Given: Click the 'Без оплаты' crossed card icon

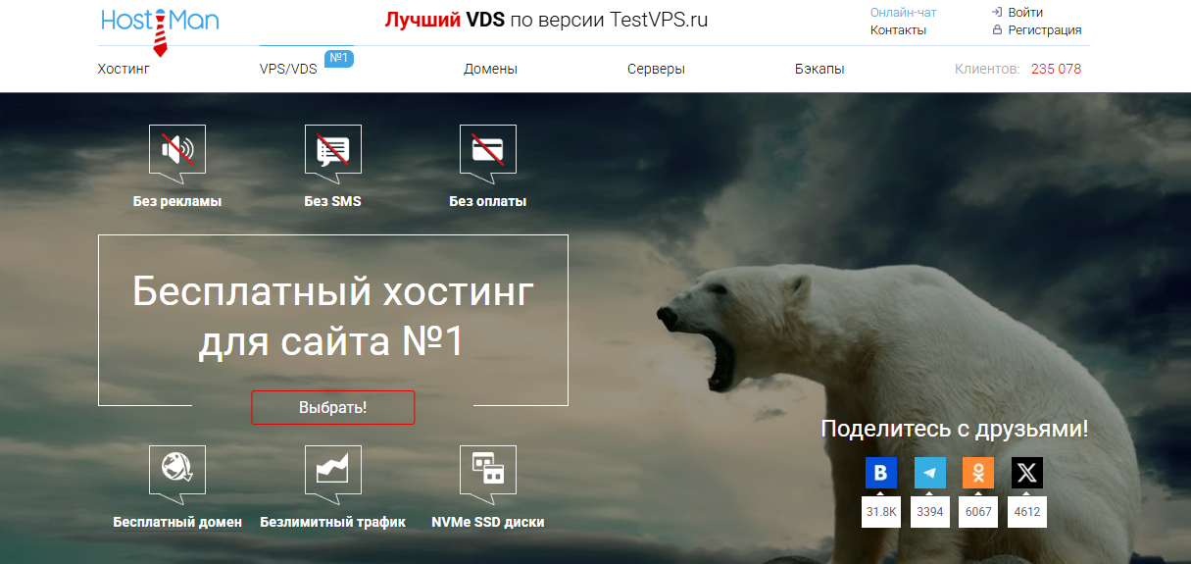Looking at the screenshot, I should click(x=487, y=150).
